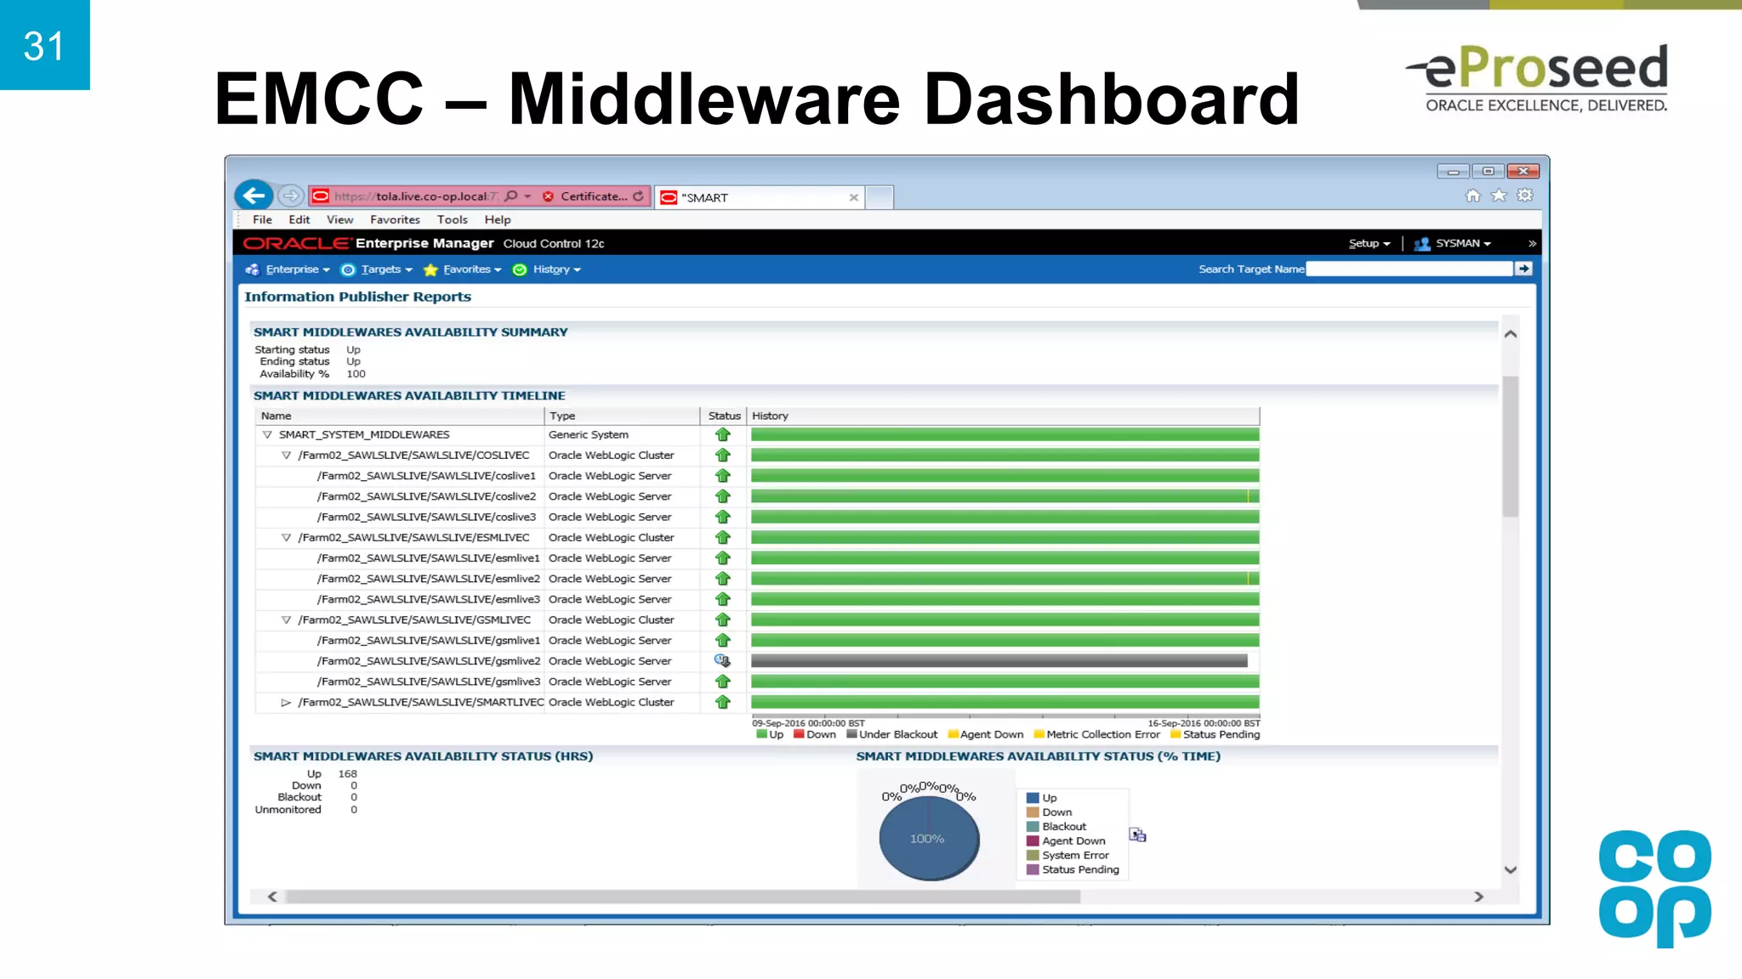Click the vertical scrollbar up arrow

[1510, 334]
